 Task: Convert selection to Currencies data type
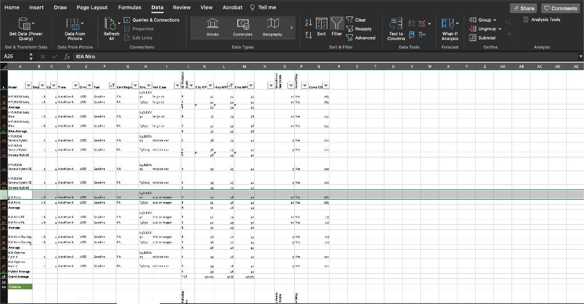(x=243, y=27)
